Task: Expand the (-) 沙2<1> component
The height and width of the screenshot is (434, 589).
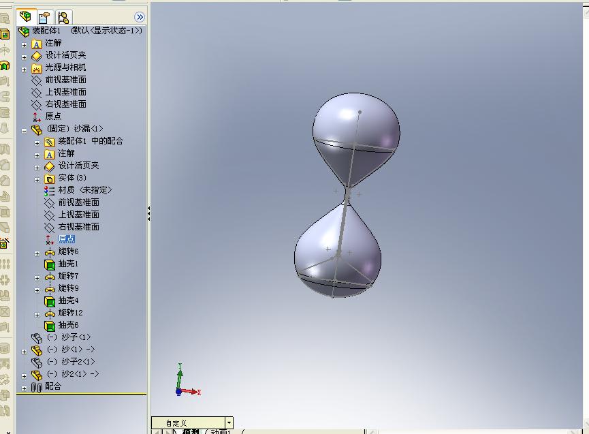Action: (24, 376)
